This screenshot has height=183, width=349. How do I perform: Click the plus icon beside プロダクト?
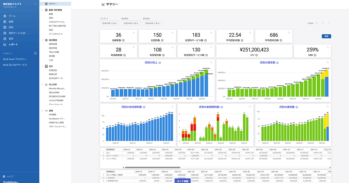click(35, 53)
